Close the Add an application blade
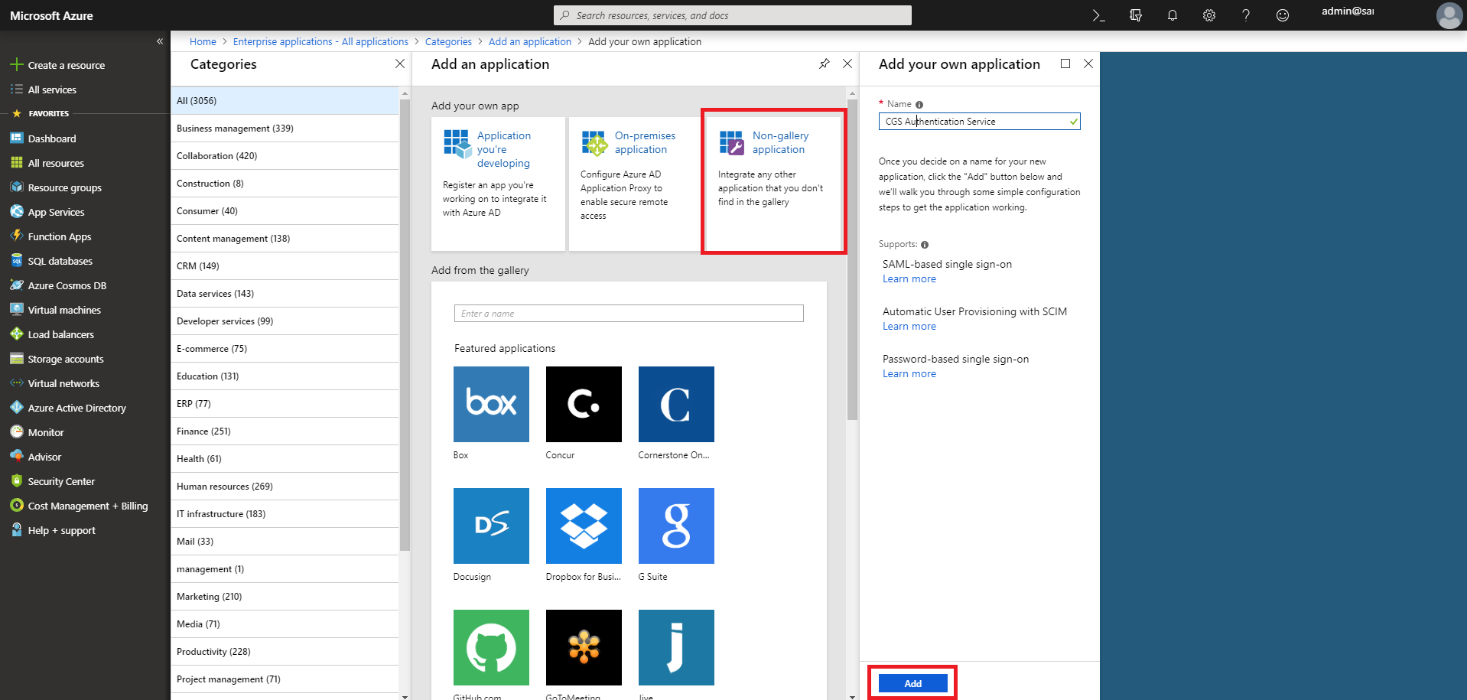Viewport: 1467px width, 700px height. pyautogui.click(x=847, y=63)
